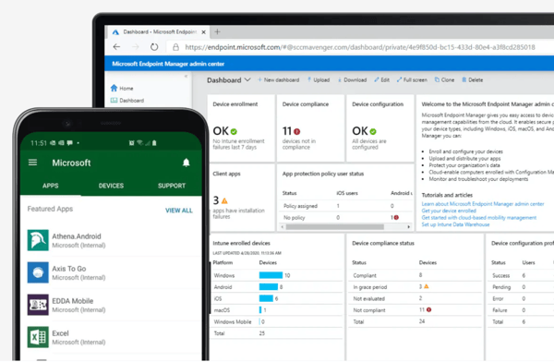Select the Dashboard browser tab
The image size is (554, 362).
point(159,31)
